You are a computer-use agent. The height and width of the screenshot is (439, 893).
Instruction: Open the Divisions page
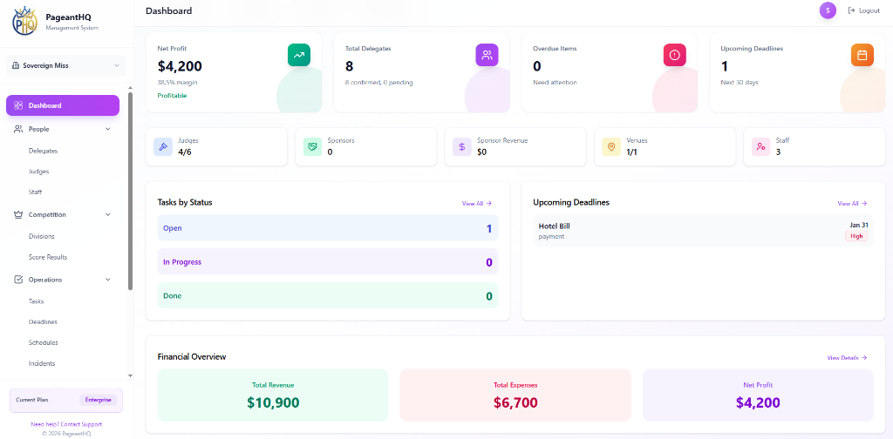[x=42, y=236]
